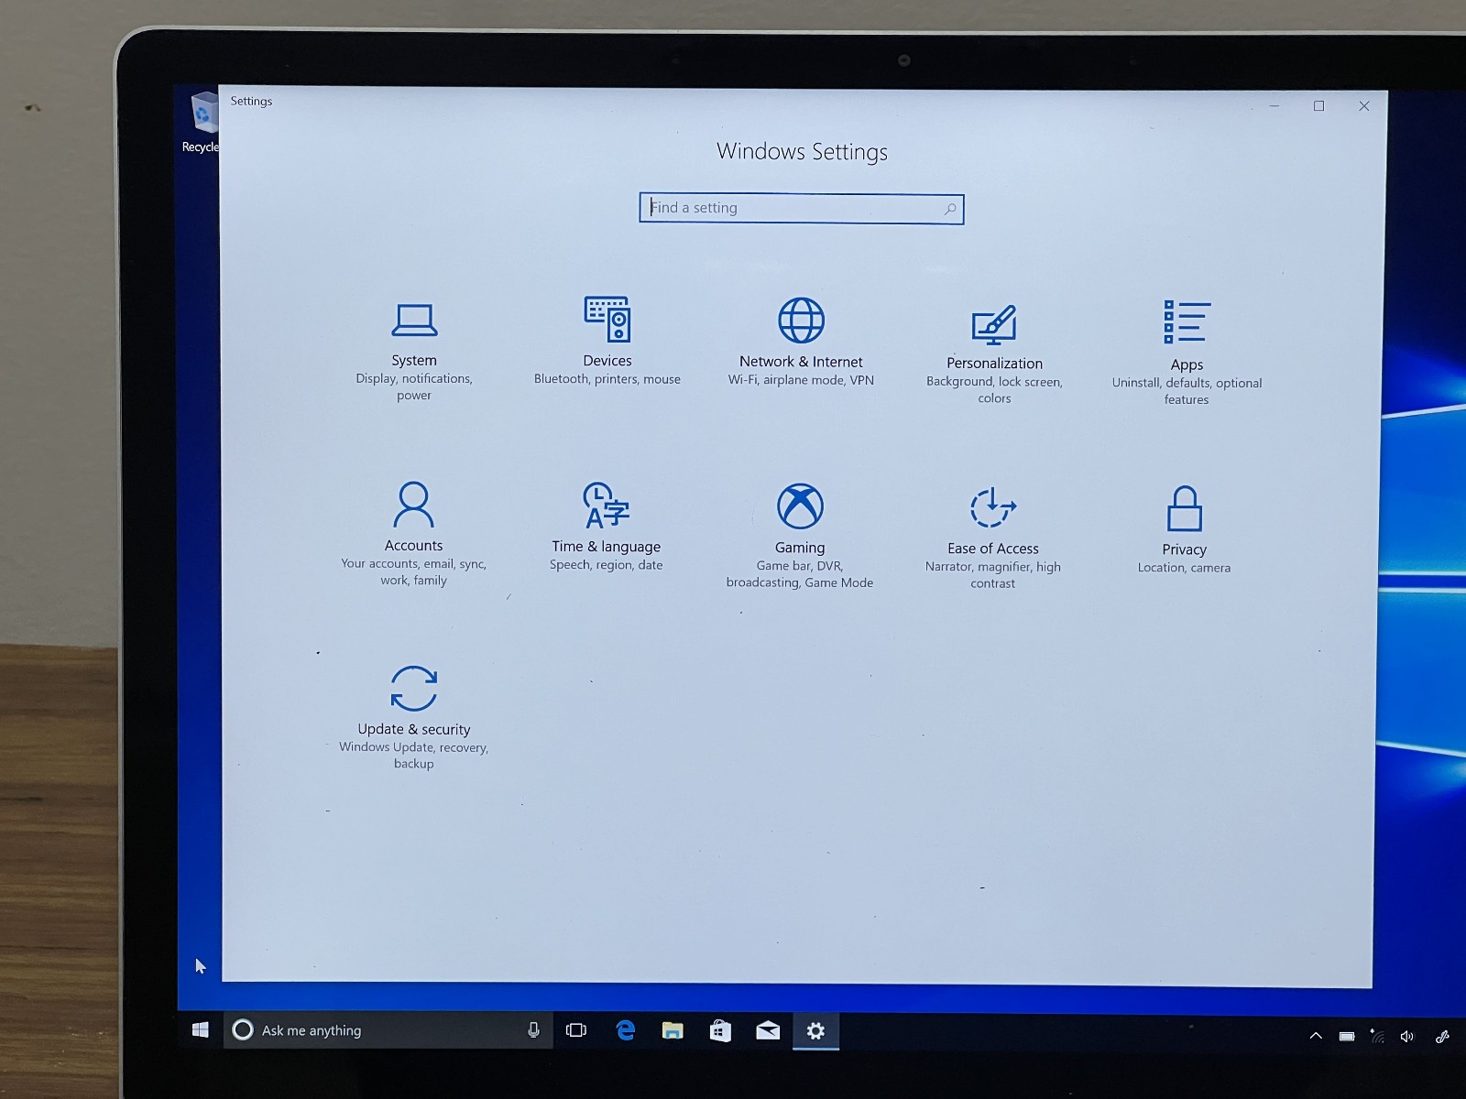Open the Windows Start menu
Viewport: 1466px width, 1099px height.
201,1030
